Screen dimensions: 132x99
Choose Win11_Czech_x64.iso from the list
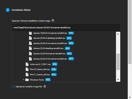pyautogui.click(x=40, y=74)
